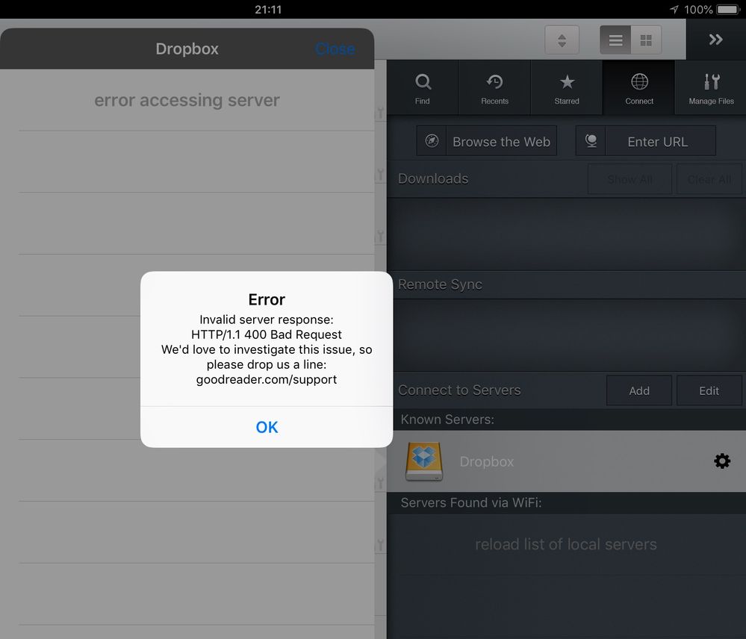
Task: Tap the Connect to Servers header
Action: pyautogui.click(x=459, y=390)
